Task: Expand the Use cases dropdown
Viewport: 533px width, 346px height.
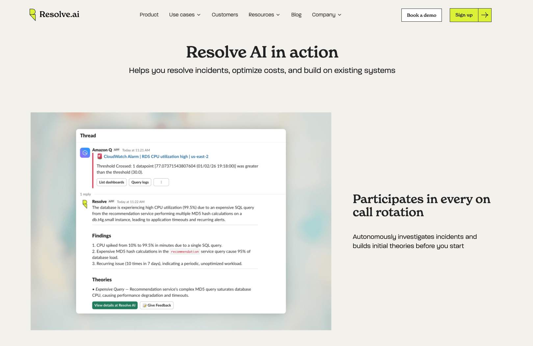Action: pyautogui.click(x=185, y=15)
